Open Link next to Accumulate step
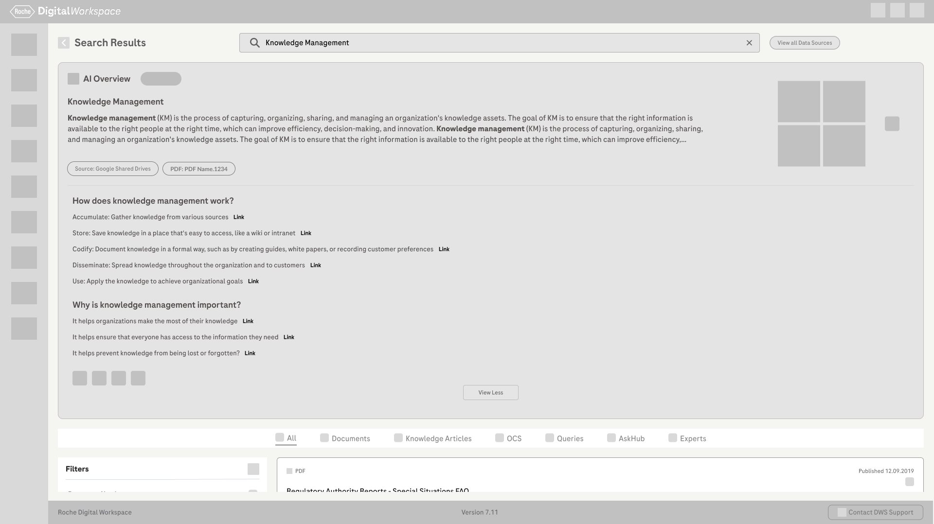 point(239,217)
